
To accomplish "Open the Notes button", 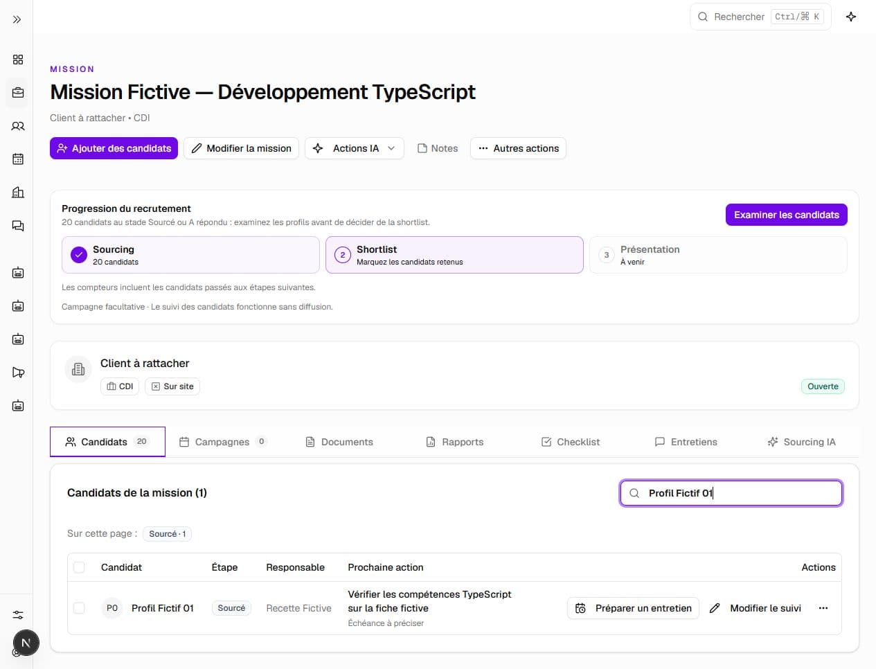I will pos(437,148).
